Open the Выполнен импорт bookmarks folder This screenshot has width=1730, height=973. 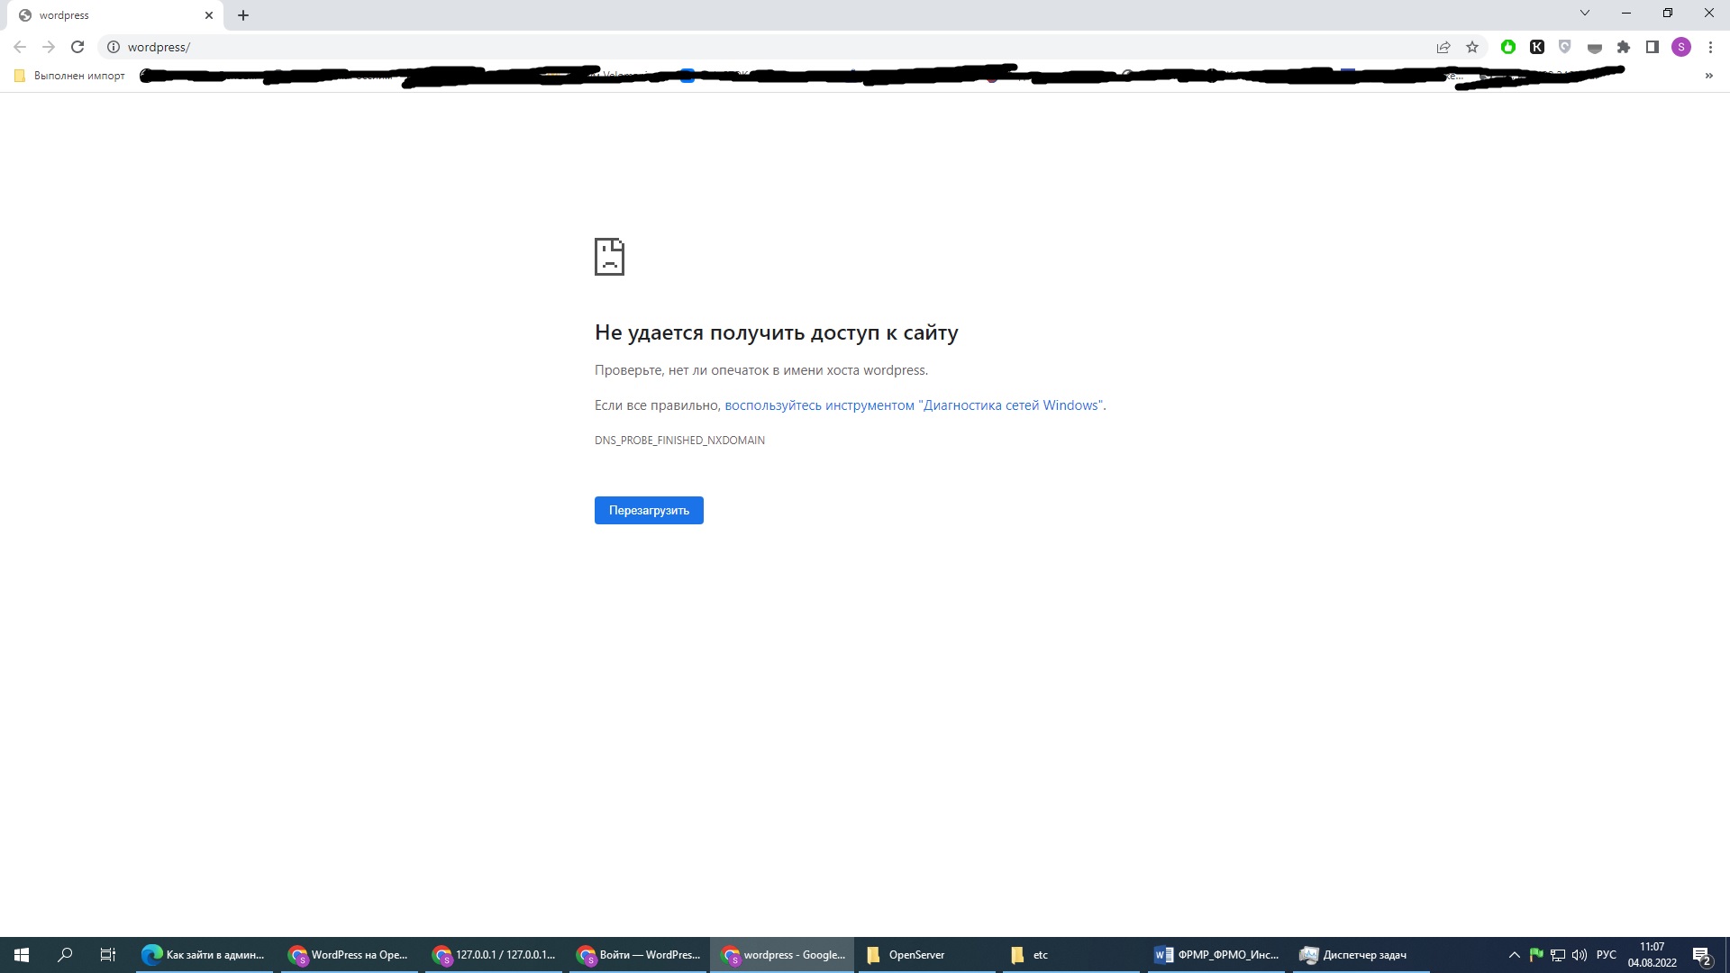[69, 76]
